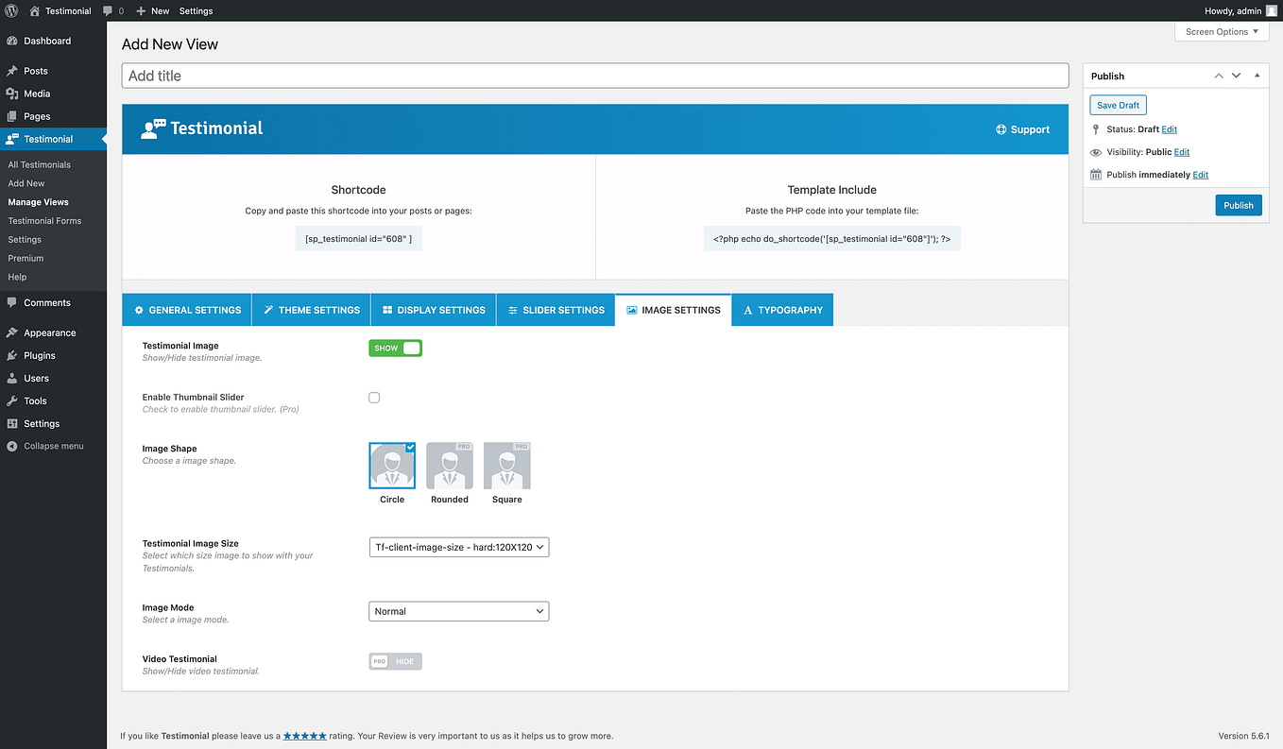Image resolution: width=1283 pixels, height=749 pixels.
Task: Click Settings in the top admin bar
Action: (196, 10)
